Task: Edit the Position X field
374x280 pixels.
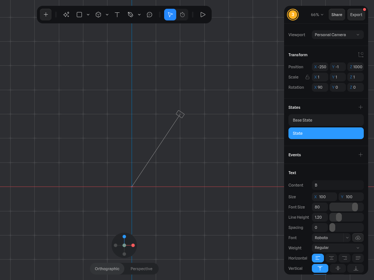Action: 320,67
